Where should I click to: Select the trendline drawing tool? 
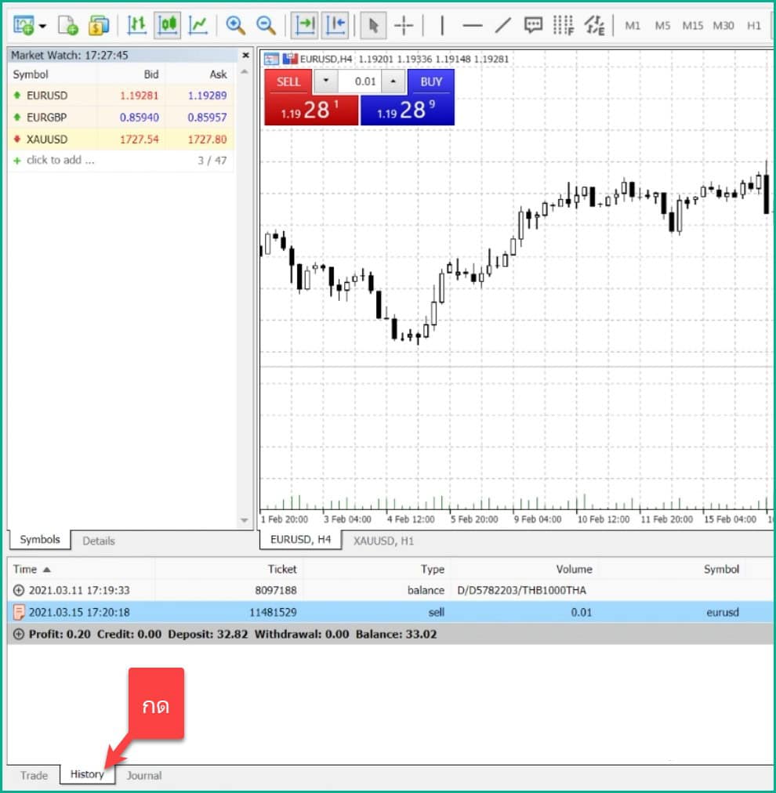click(502, 25)
